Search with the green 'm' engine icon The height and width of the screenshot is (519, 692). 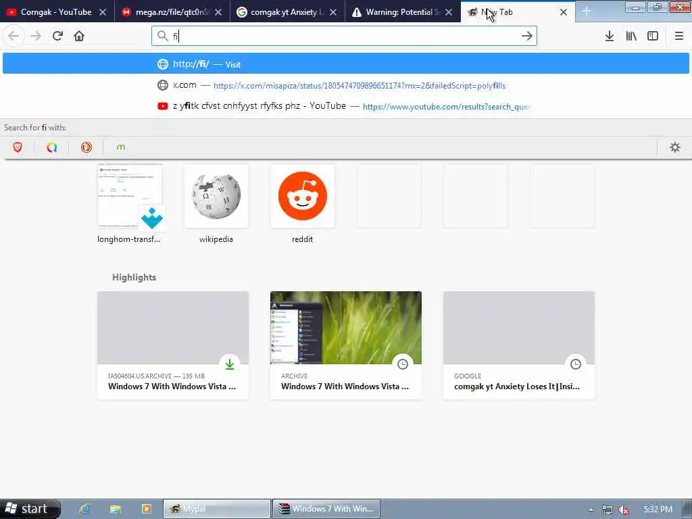tap(121, 147)
